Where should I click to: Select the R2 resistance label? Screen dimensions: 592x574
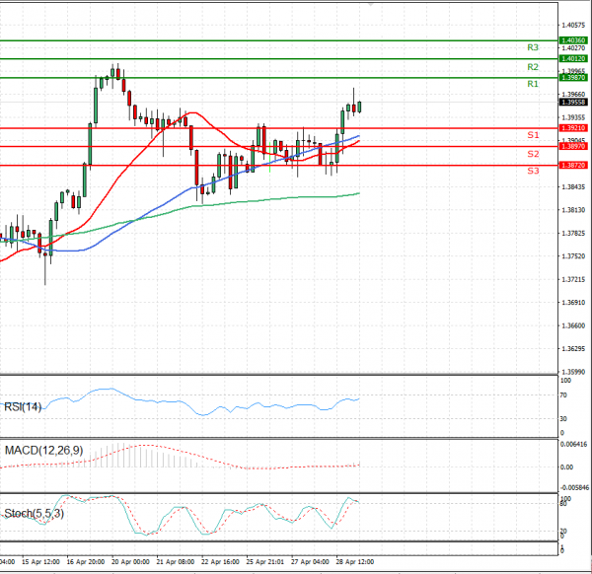(x=532, y=67)
